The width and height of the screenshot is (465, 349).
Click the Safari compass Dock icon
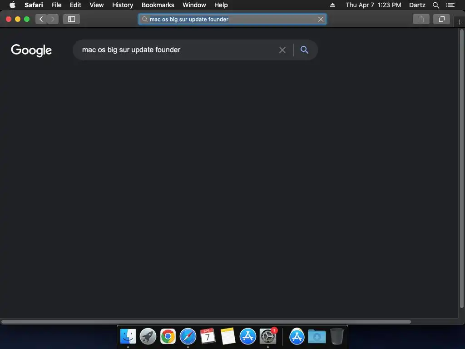188,336
